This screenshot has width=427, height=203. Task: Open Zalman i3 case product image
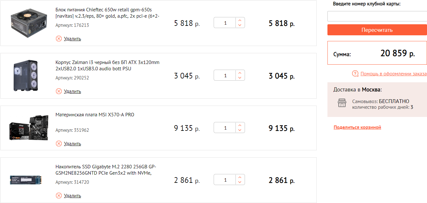click(26, 76)
